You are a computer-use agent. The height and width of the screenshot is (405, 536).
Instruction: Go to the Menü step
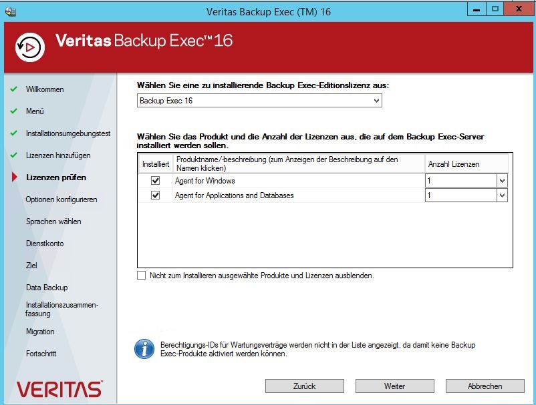click(x=35, y=111)
